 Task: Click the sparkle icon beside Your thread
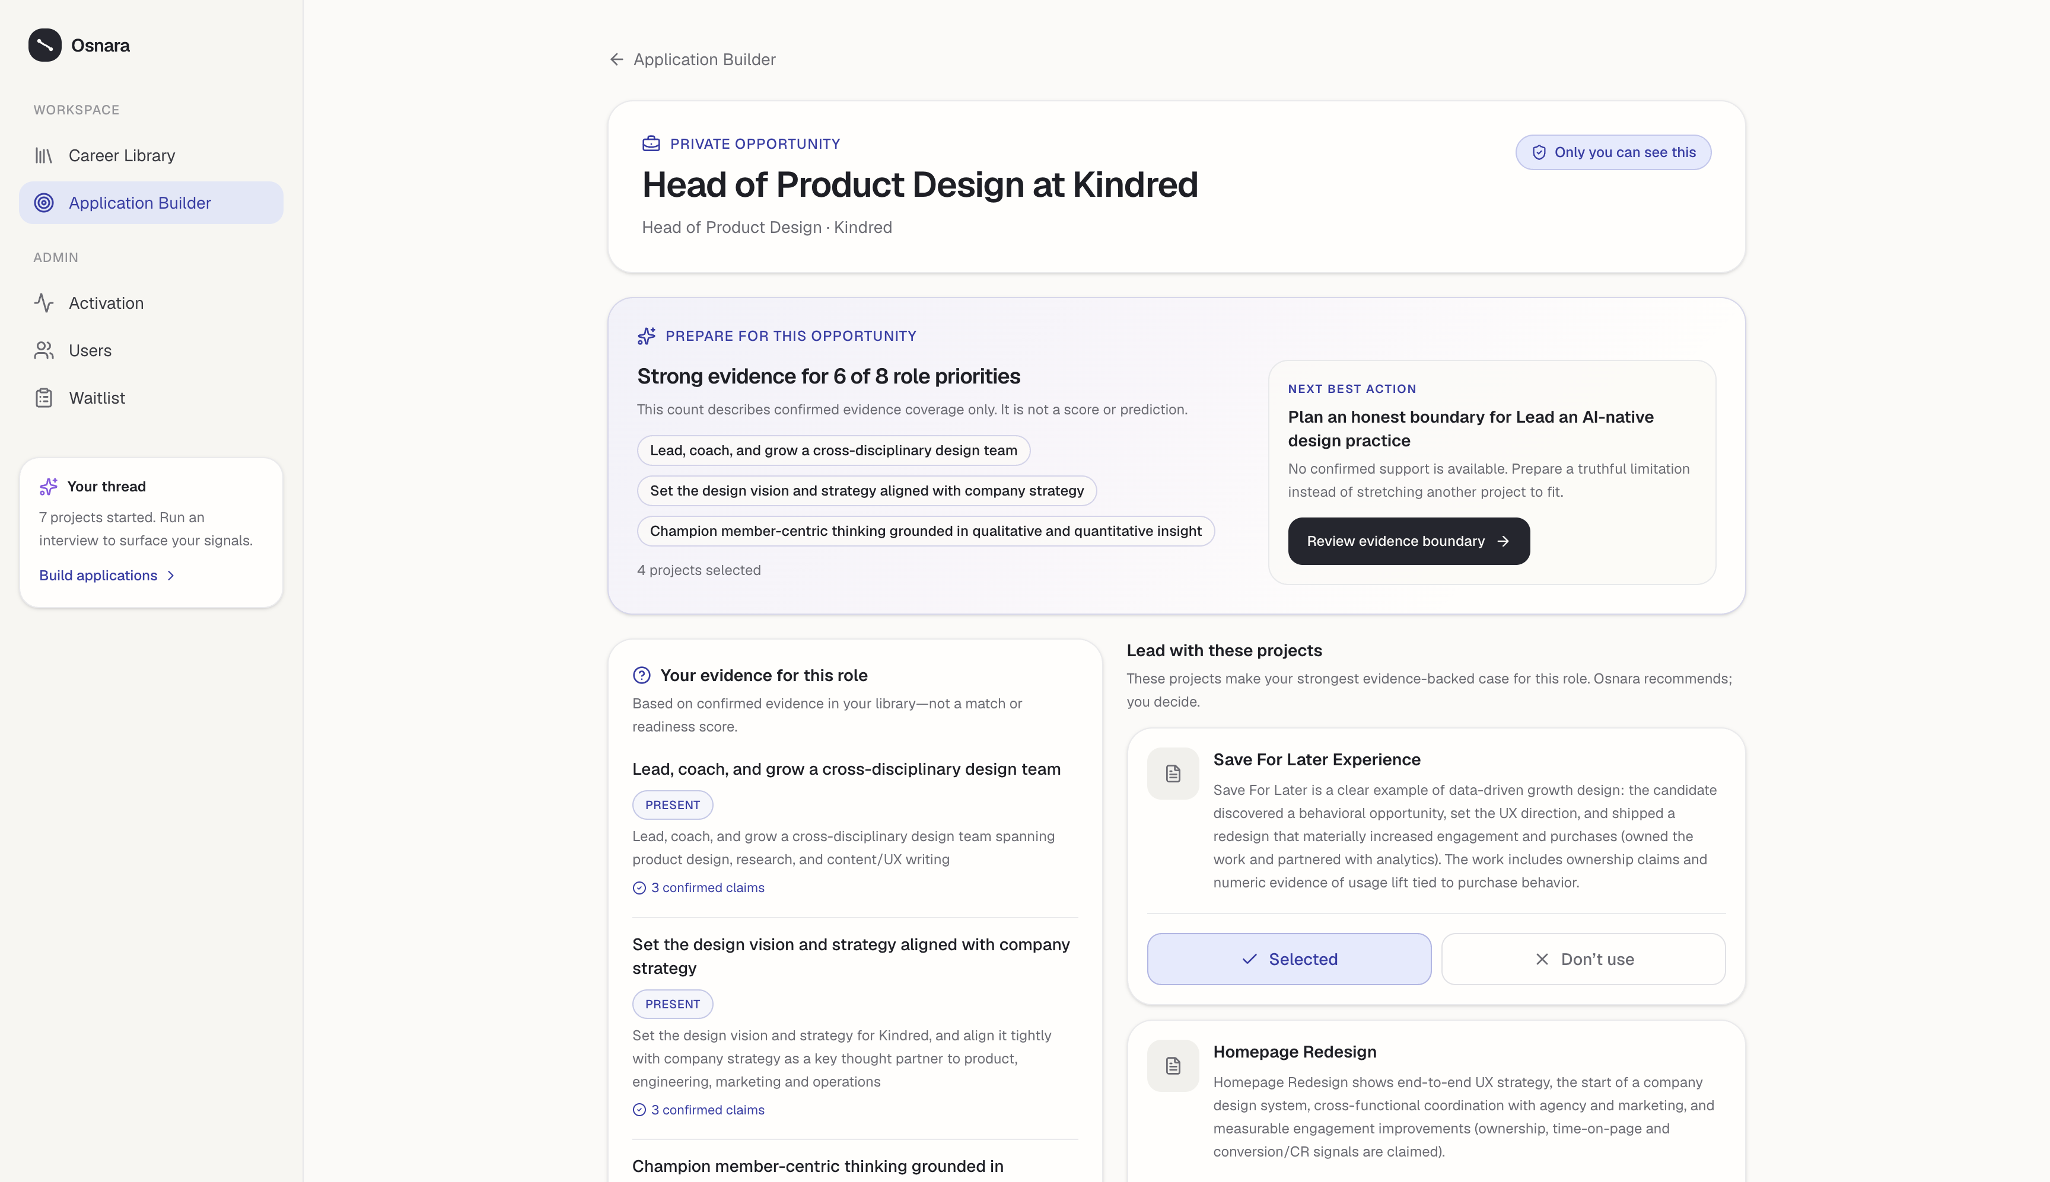coord(49,486)
